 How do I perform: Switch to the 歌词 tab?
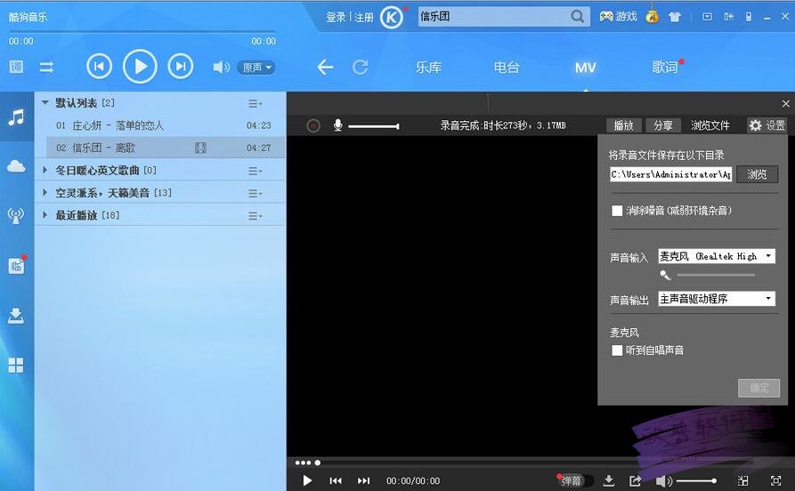click(665, 68)
